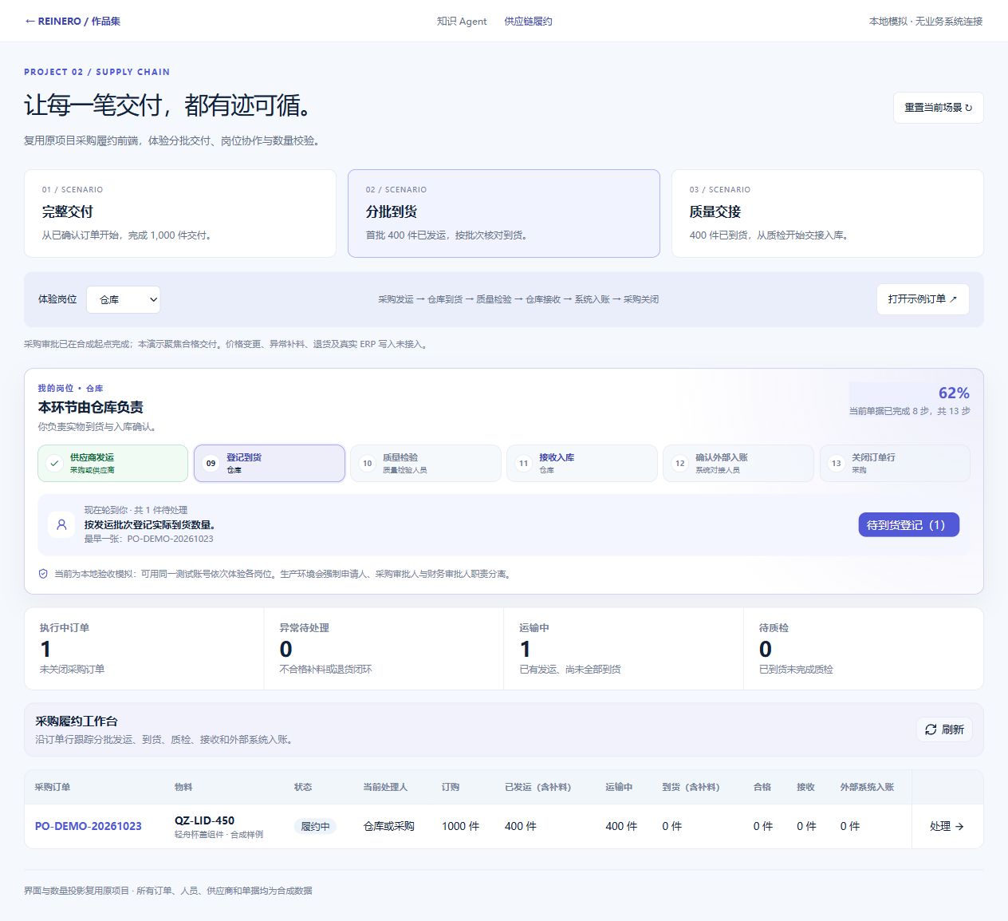This screenshot has width=1008, height=921.
Task: Click the 运输中 stat card
Action: pyautogui.click(x=624, y=648)
